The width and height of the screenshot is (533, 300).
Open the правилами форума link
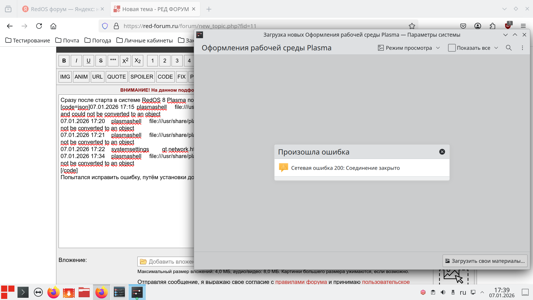tap(301, 282)
